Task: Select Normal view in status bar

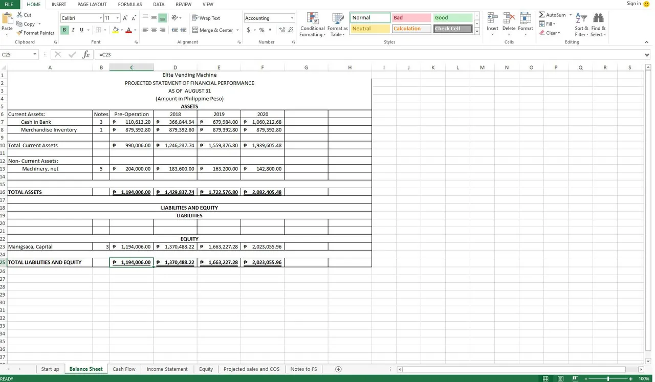Action: 545,378
